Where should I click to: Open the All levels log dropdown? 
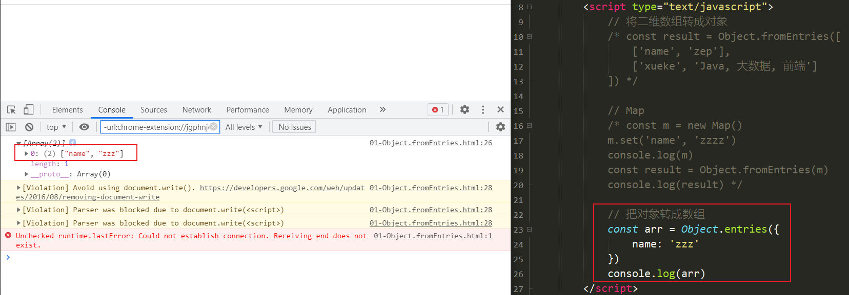[244, 127]
